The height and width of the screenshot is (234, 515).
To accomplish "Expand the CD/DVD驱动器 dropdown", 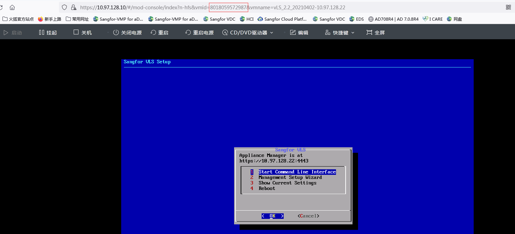I will [248, 32].
